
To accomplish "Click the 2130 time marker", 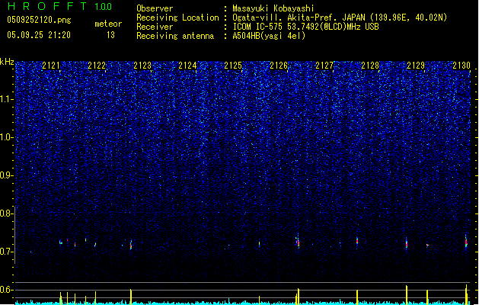I will pos(461,66).
